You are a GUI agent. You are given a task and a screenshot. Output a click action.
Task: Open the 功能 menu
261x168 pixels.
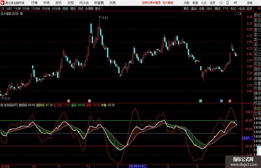(187, 3)
